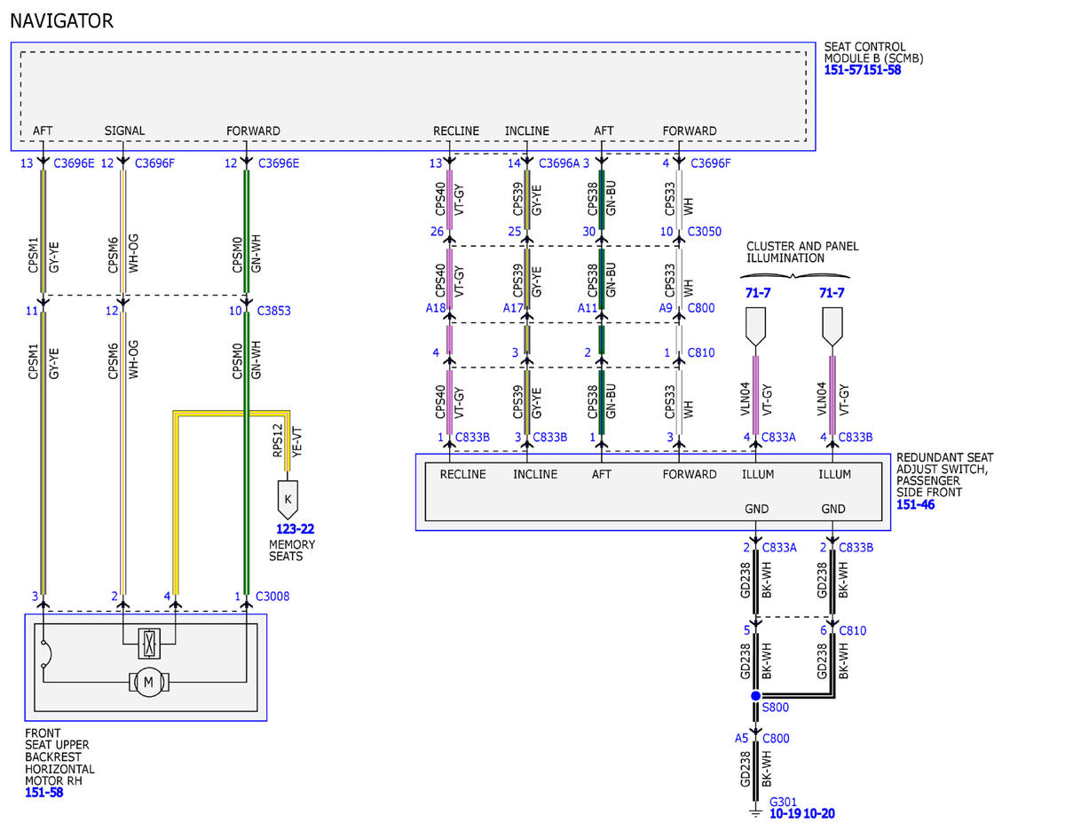
Task: Click the G301 ground symbol
Action: coord(755,811)
